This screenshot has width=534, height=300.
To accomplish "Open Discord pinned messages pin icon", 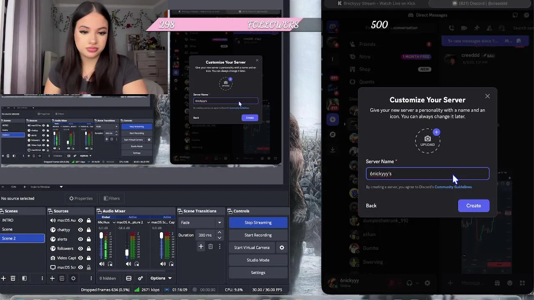I will [477, 28].
